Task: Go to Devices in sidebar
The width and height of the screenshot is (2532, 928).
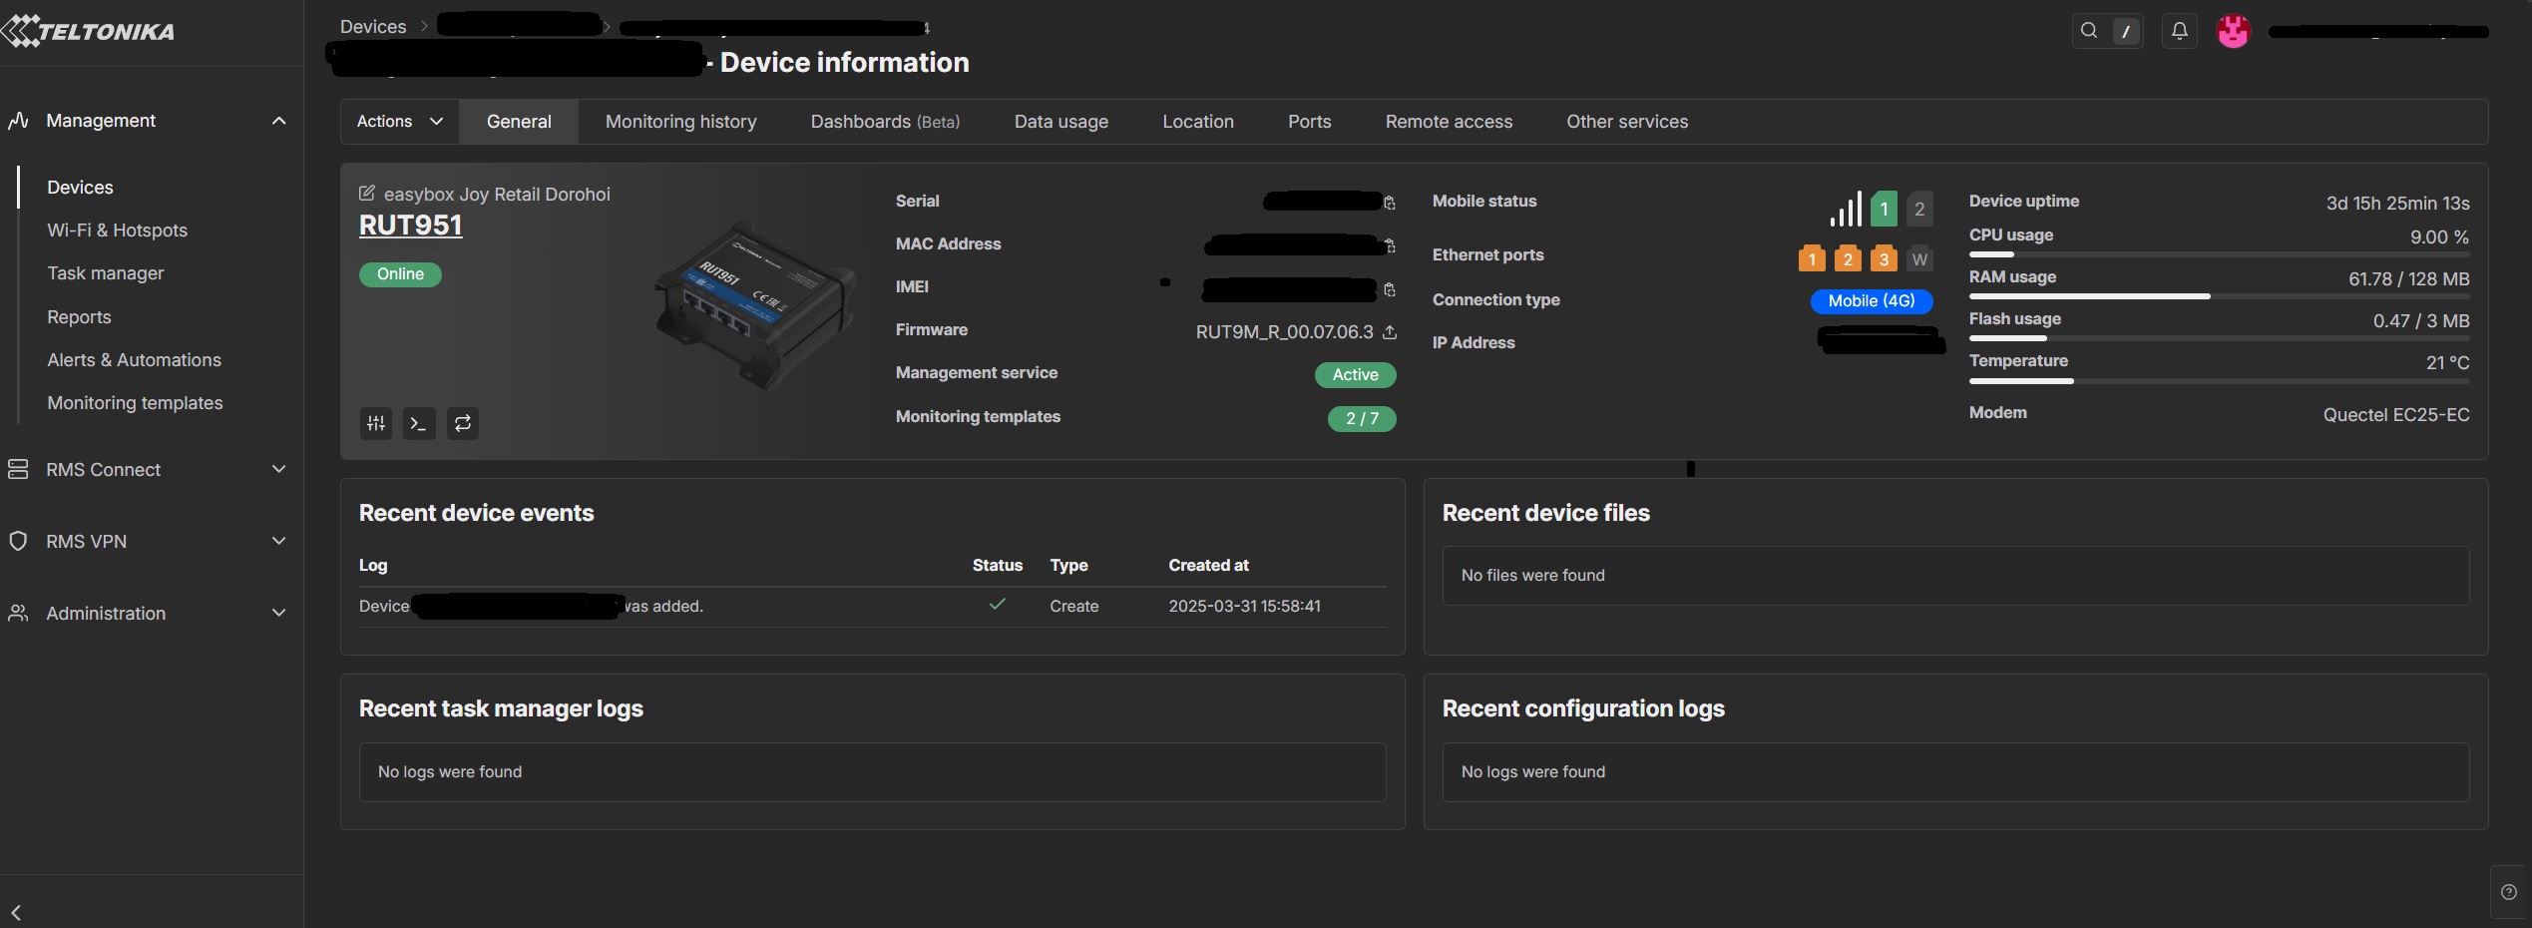Action: [80, 188]
